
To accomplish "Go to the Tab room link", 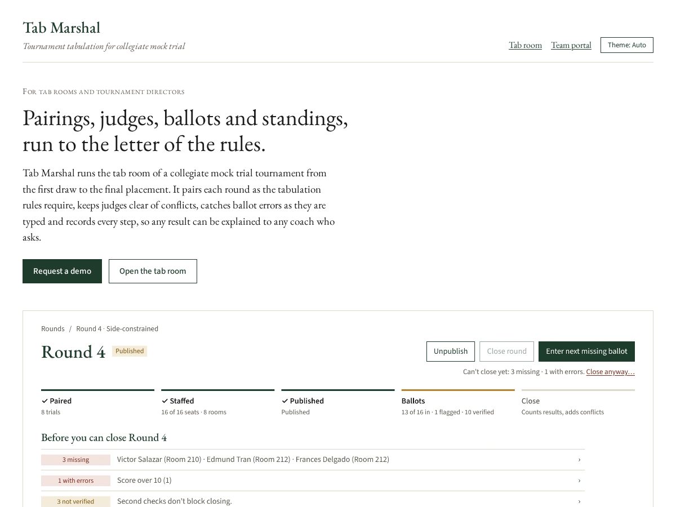I will tap(525, 45).
